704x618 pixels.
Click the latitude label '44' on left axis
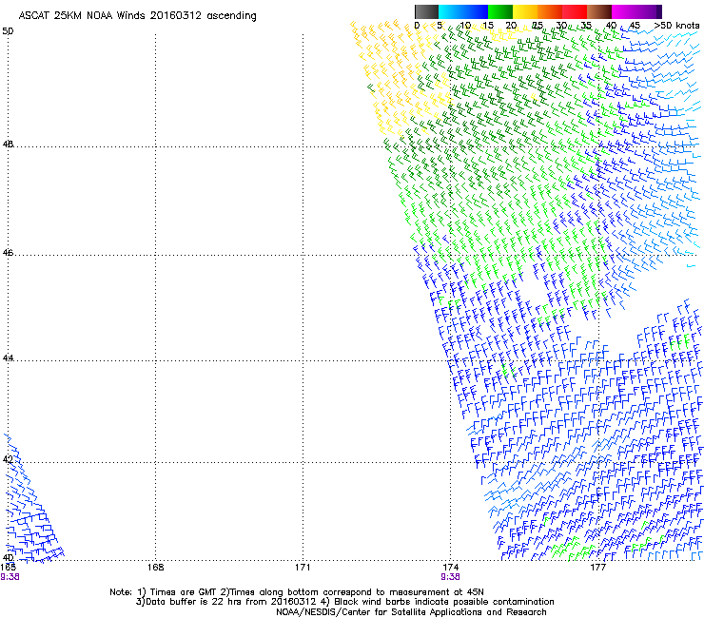click(8, 358)
